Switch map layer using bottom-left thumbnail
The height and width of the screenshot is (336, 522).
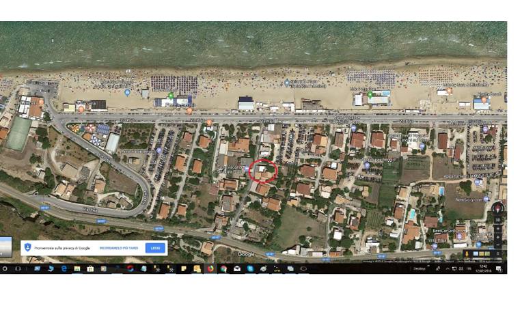pyautogui.click(x=5, y=246)
